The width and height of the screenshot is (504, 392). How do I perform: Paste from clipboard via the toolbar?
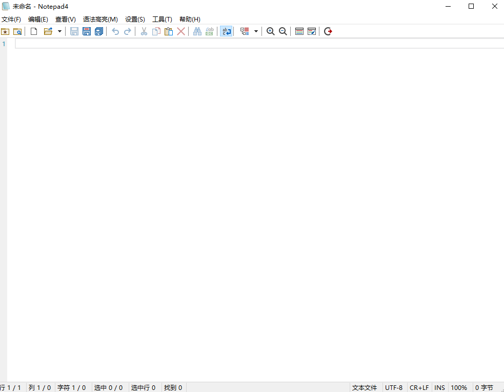click(169, 31)
